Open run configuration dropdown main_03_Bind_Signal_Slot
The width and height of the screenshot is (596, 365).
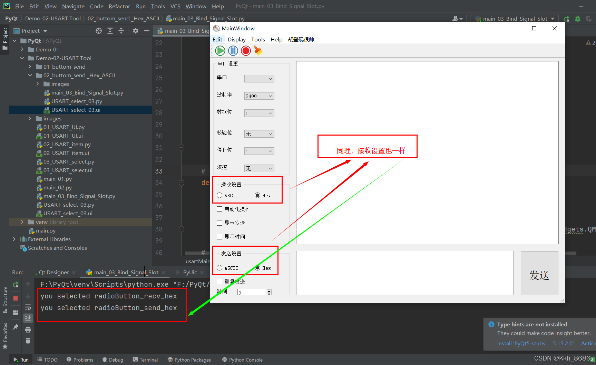pyautogui.click(x=515, y=19)
